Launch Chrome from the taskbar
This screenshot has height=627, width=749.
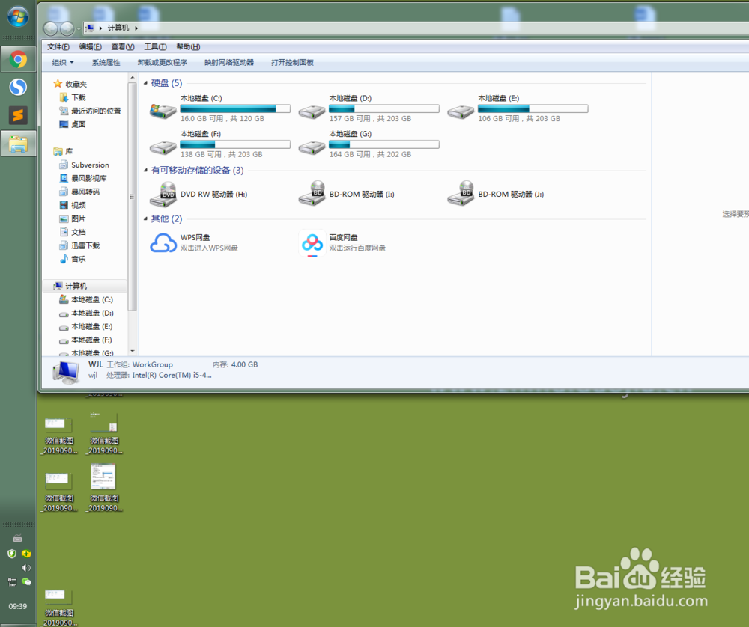click(x=18, y=60)
